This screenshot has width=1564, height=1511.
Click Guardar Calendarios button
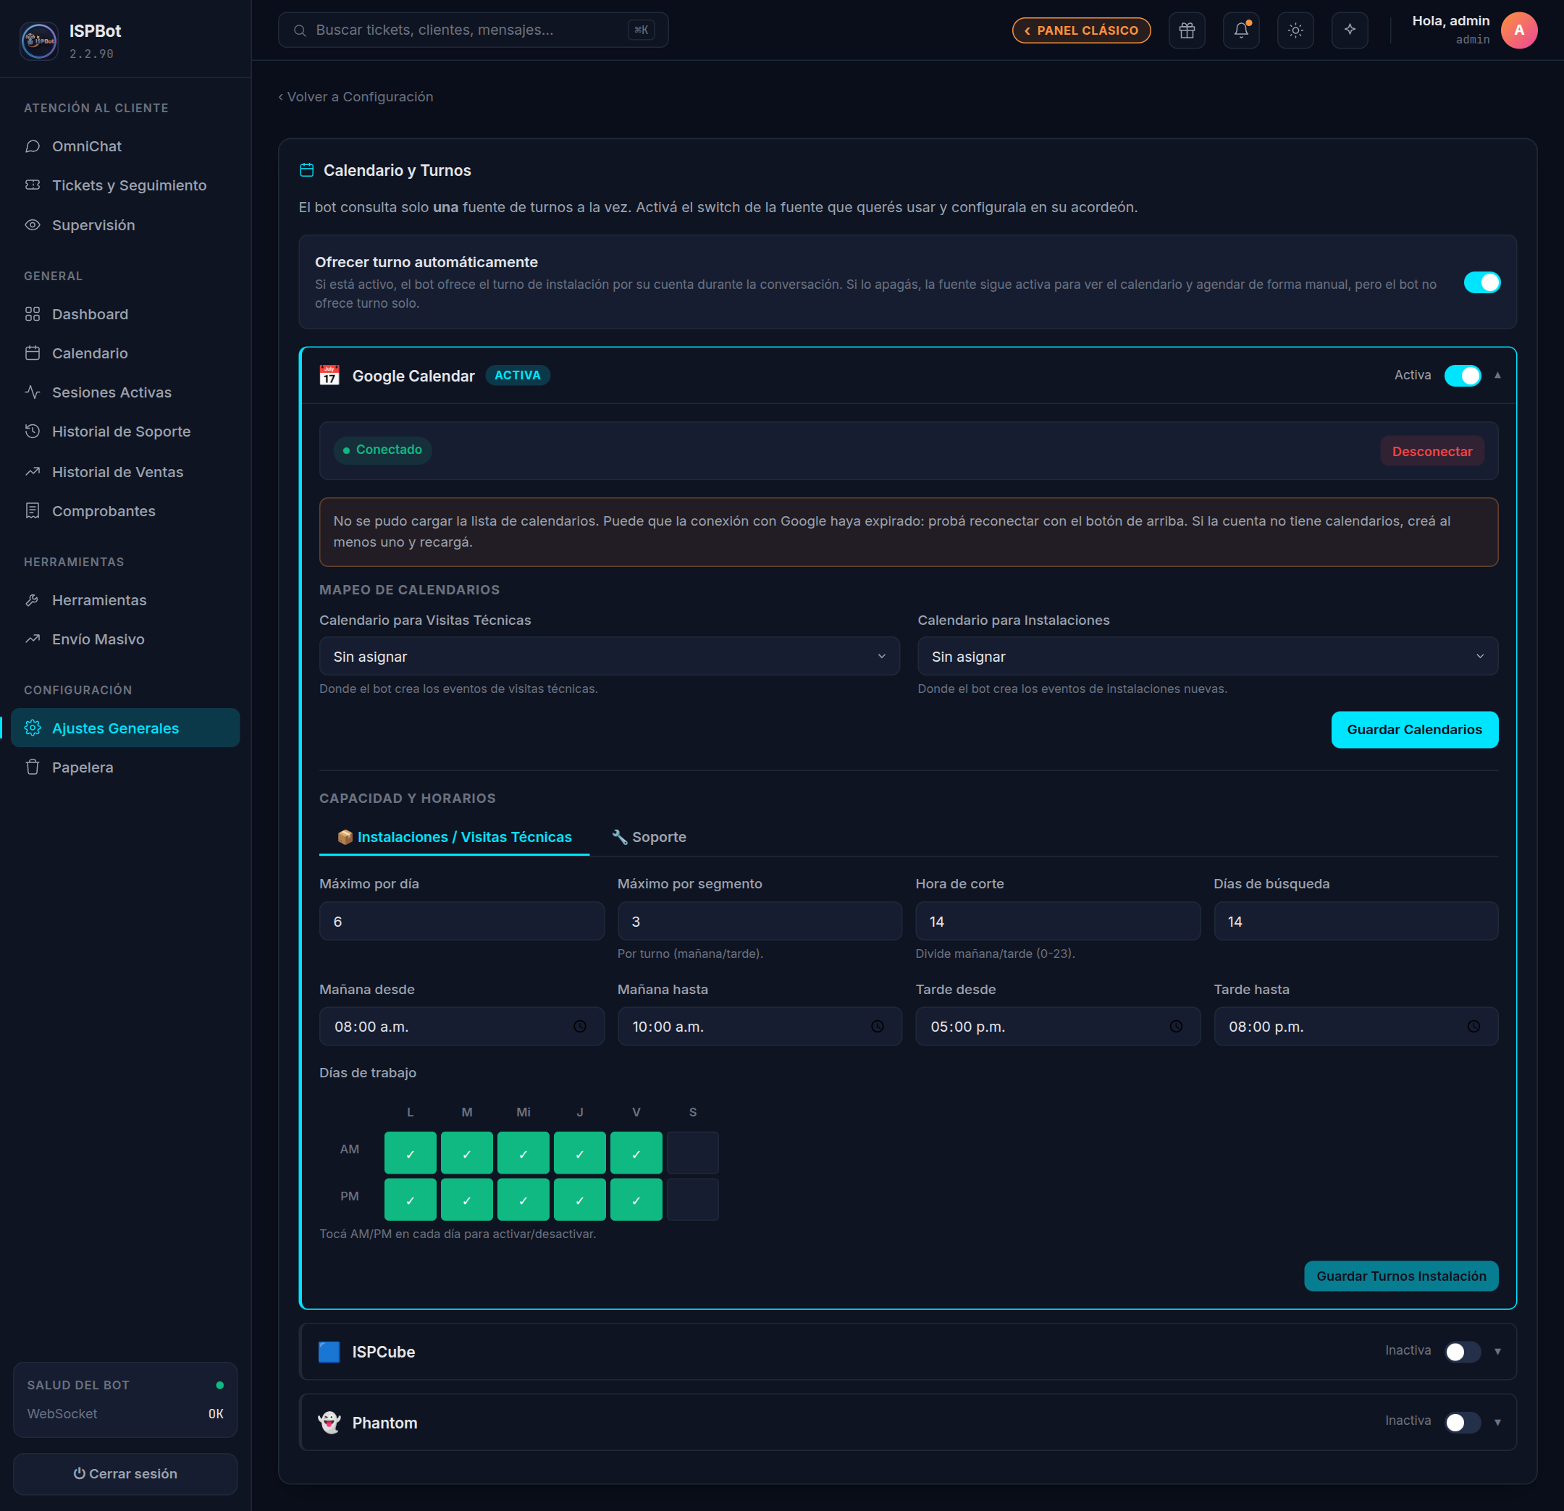(x=1414, y=729)
